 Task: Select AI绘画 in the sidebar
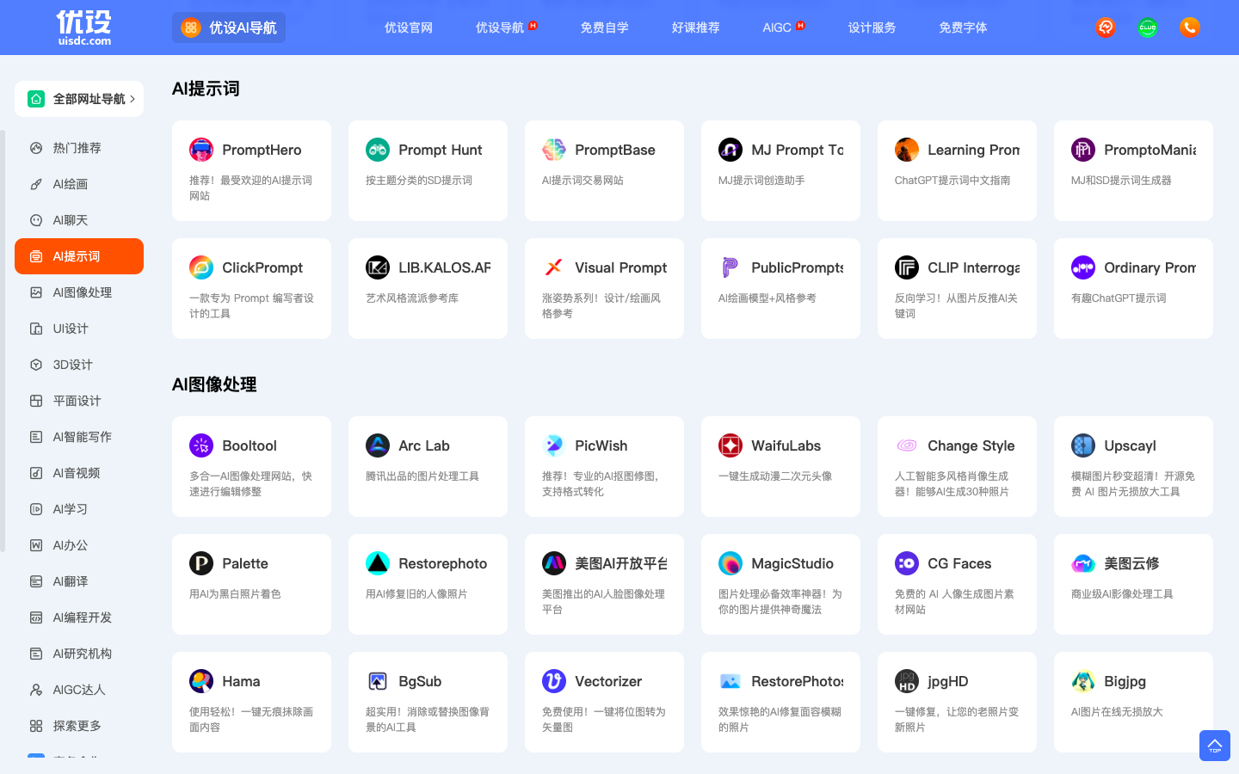tap(71, 184)
